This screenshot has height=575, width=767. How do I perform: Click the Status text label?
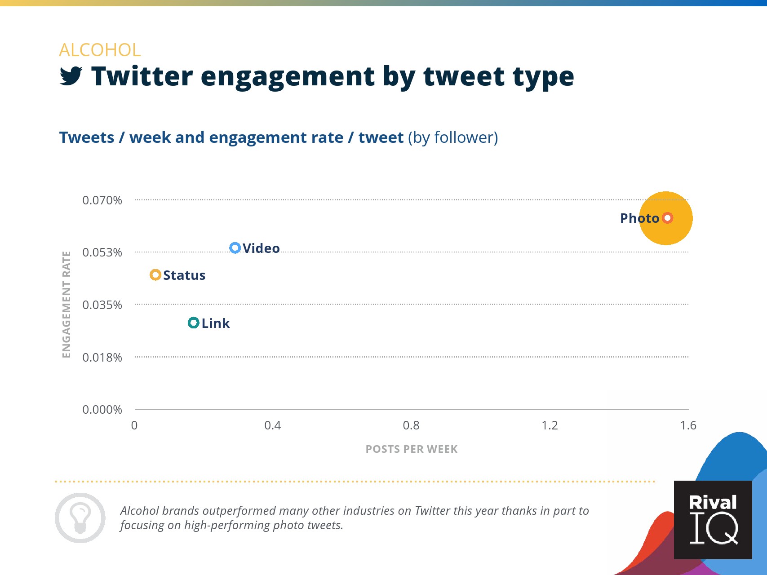(184, 275)
